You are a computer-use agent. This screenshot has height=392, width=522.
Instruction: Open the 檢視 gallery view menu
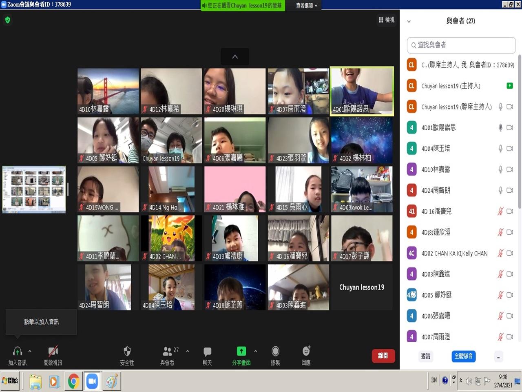coord(386,20)
